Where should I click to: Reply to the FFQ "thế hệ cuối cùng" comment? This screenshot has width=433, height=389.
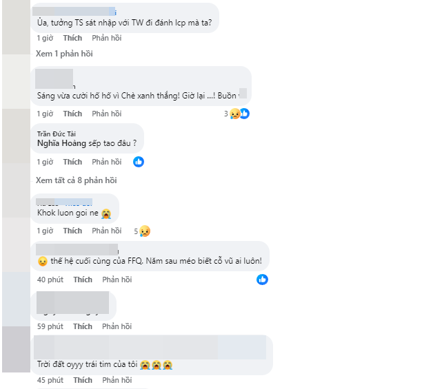pos(117,280)
